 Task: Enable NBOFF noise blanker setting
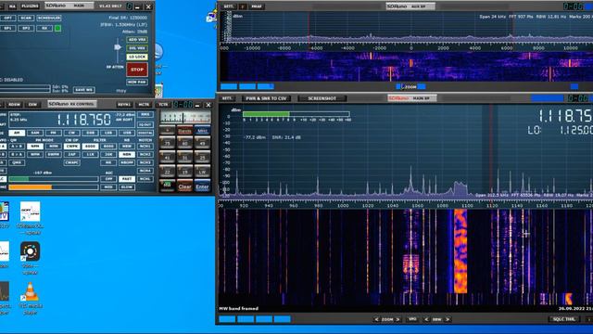(x=127, y=163)
